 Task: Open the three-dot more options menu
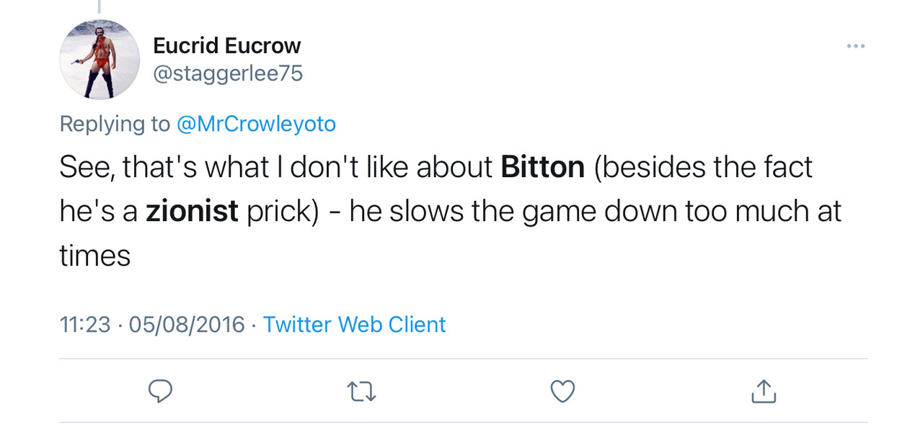coord(855,46)
